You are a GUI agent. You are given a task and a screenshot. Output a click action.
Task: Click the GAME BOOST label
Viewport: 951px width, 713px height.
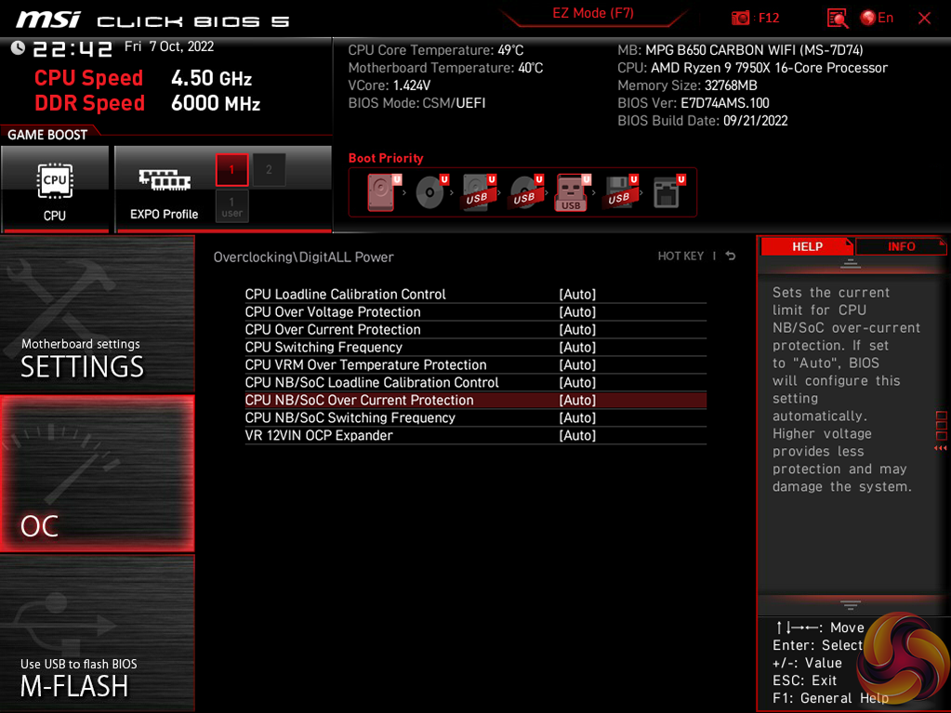point(47,135)
